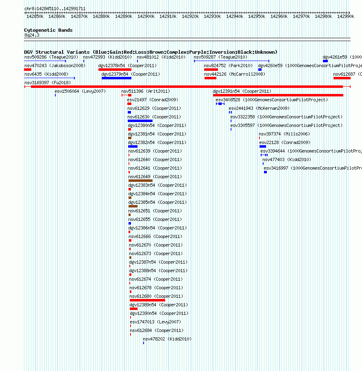Open dgv12390n54 (Cooper2011) variant
Viewport: 362px width, 371px height.
(159, 313)
